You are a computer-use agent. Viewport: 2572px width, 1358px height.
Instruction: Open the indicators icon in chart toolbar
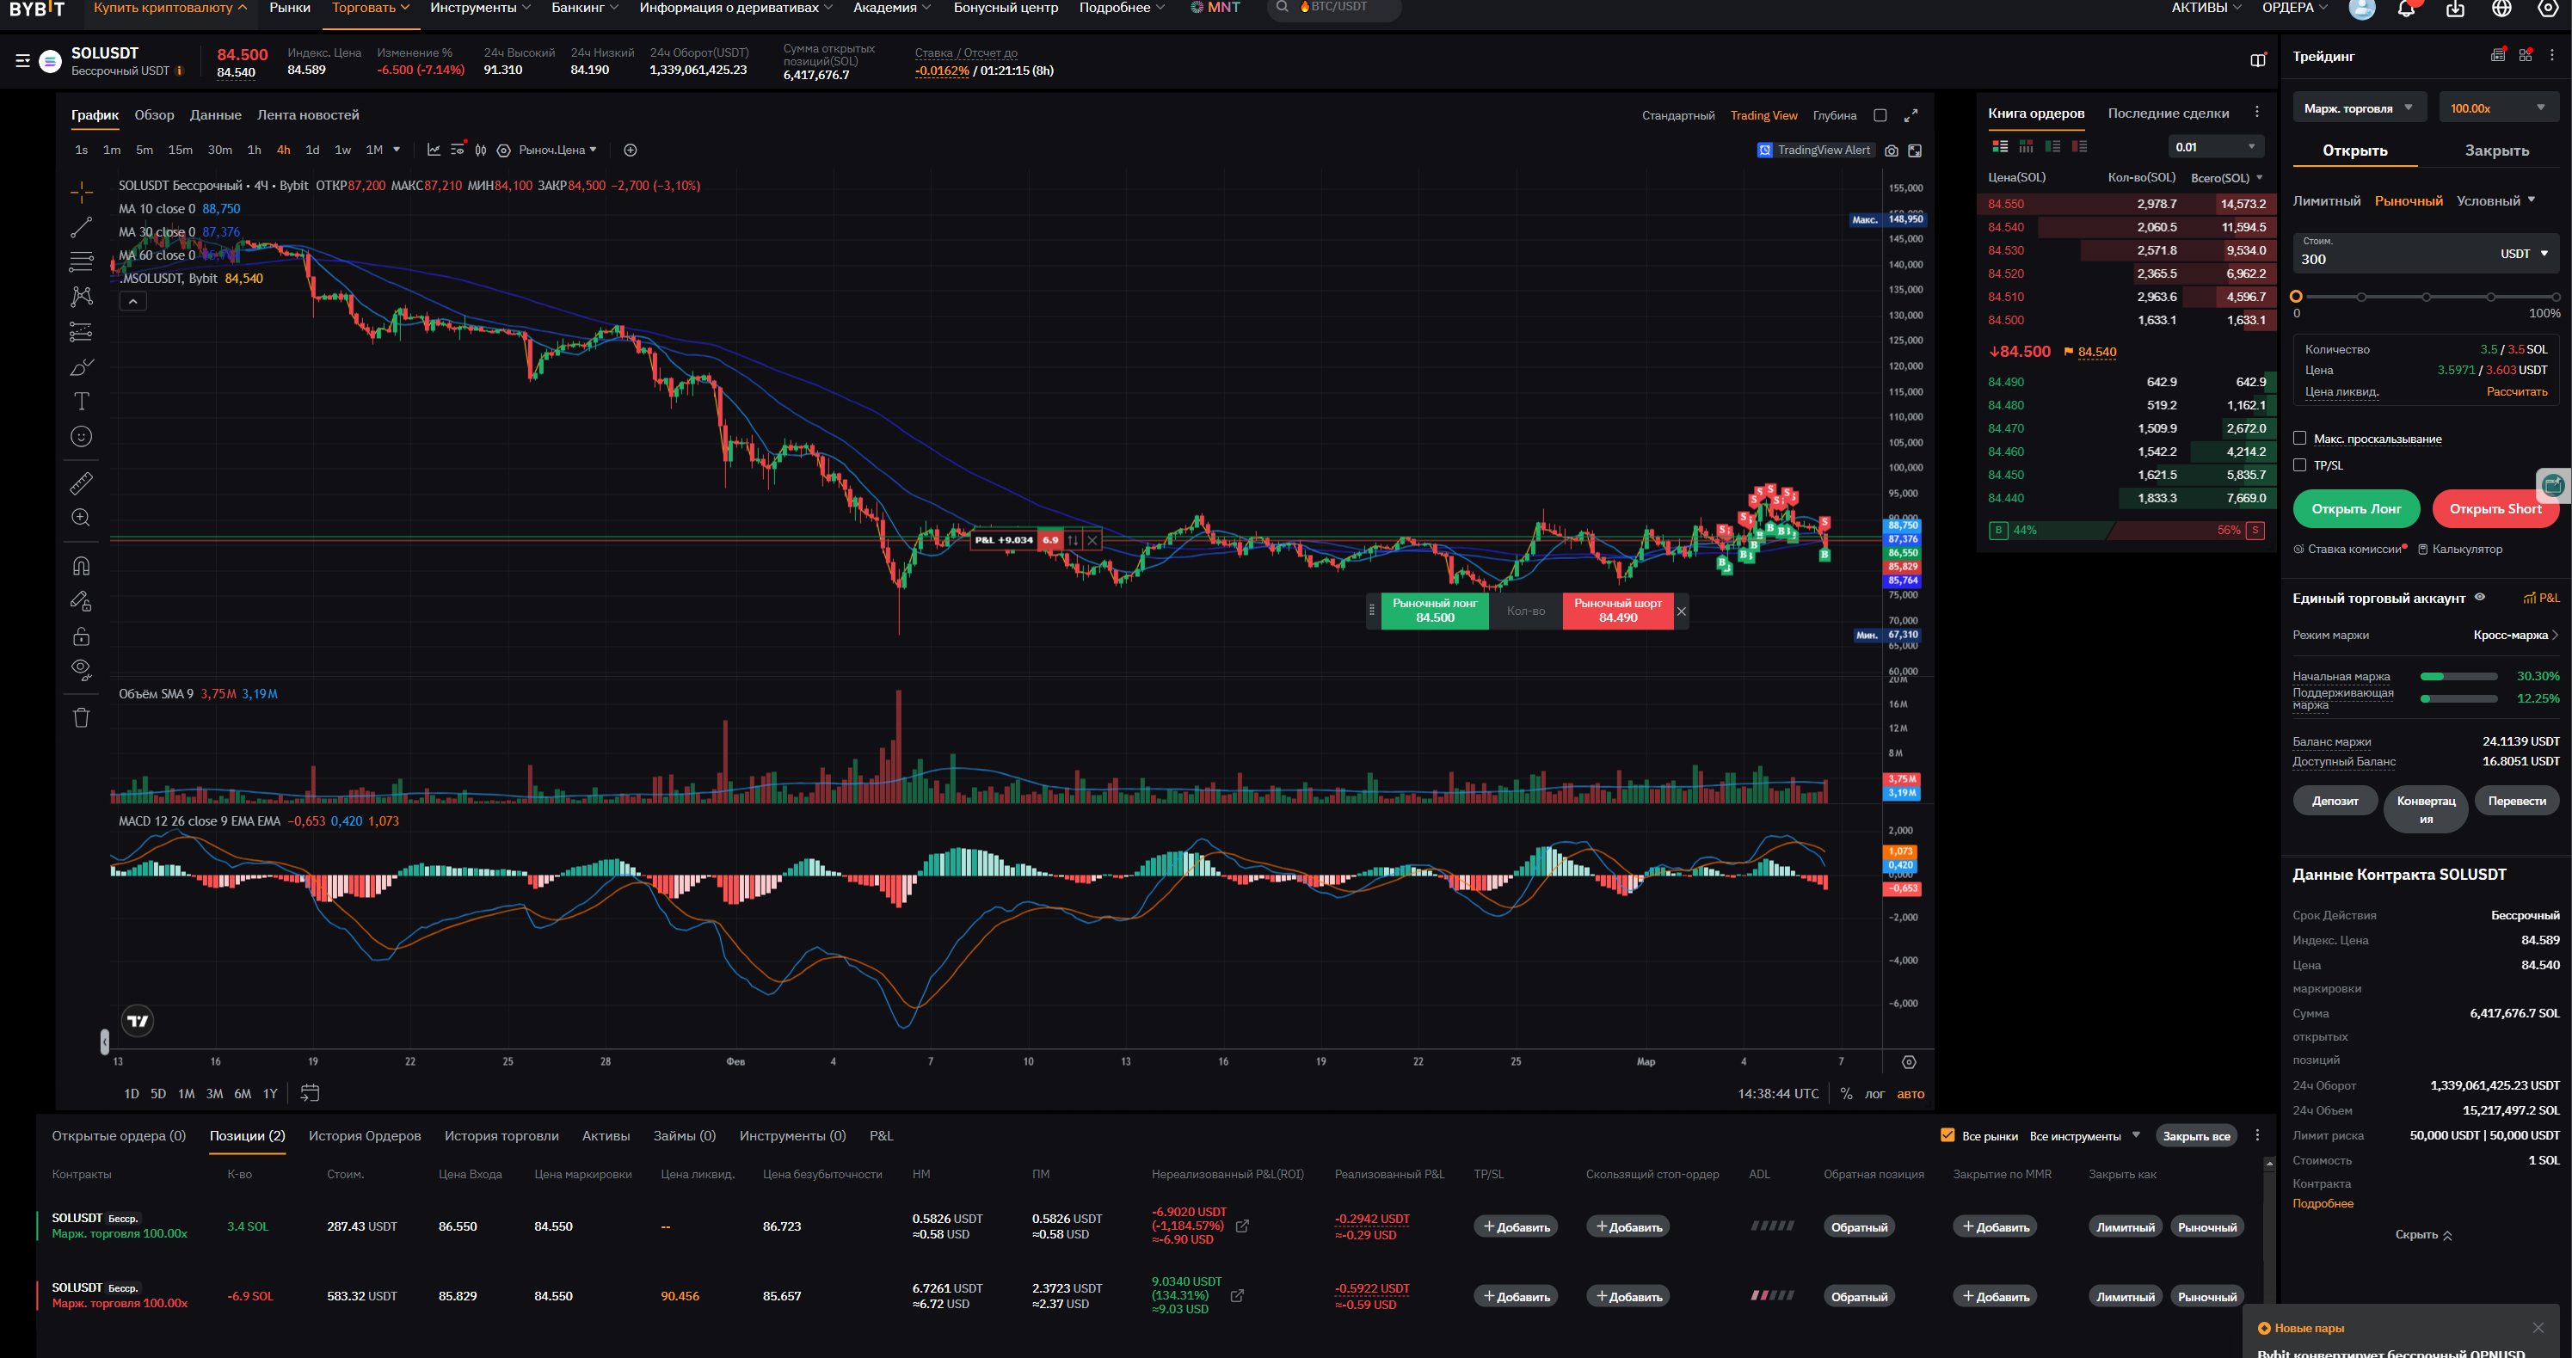[434, 150]
